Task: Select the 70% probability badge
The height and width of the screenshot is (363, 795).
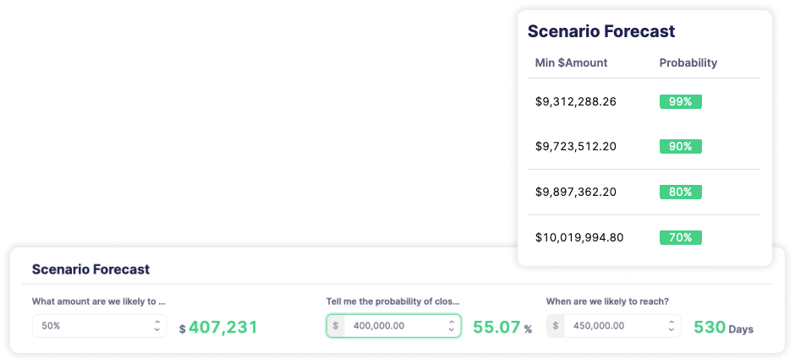Action: (x=681, y=237)
